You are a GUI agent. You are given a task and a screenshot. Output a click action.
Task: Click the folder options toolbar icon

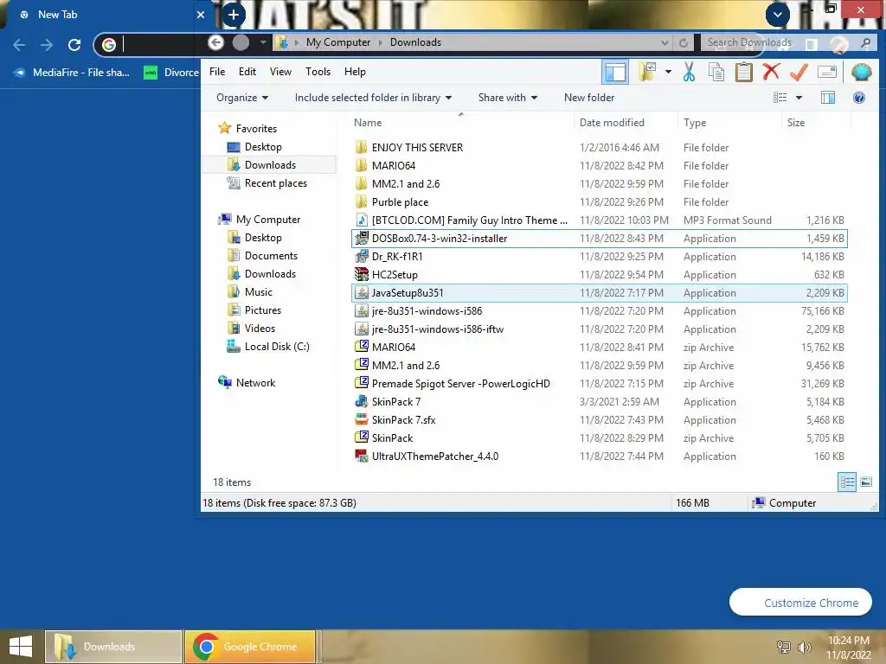click(647, 72)
